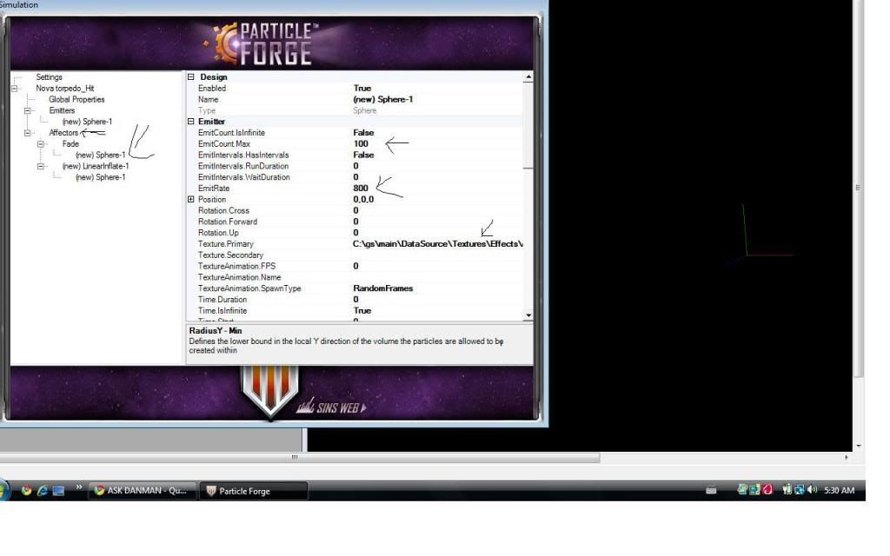Check the clock showing 5:30 AM
The height and width of the screenshot is (556, 890).
coord(839,491)
